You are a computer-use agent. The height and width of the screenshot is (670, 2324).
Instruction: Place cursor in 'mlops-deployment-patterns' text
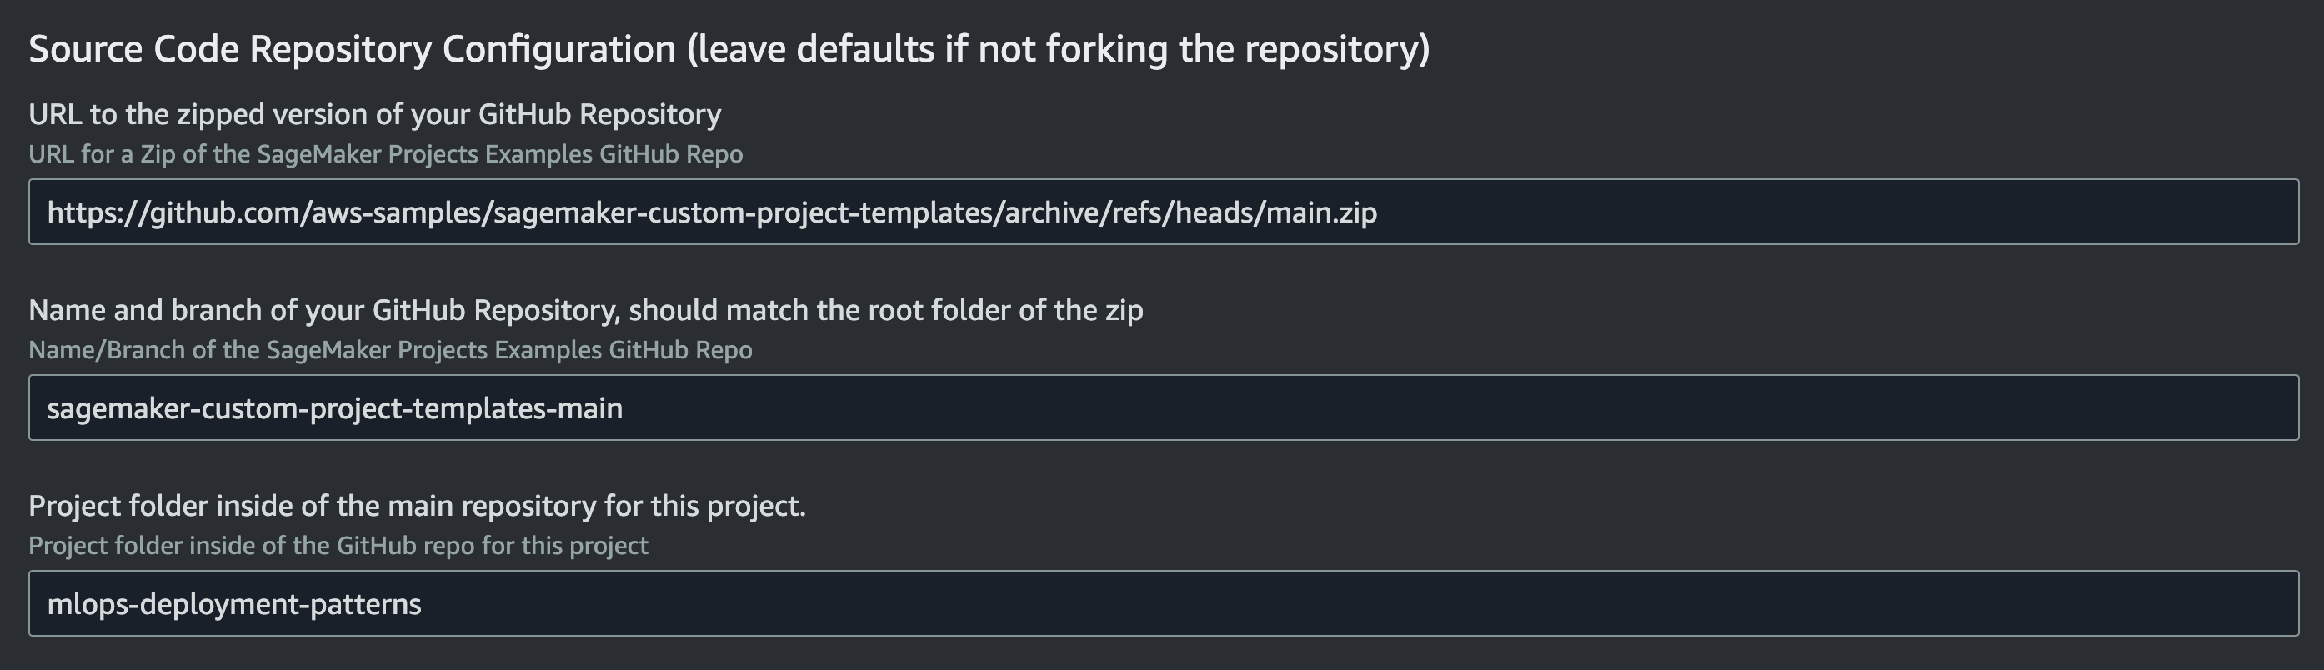coord(233,604)
